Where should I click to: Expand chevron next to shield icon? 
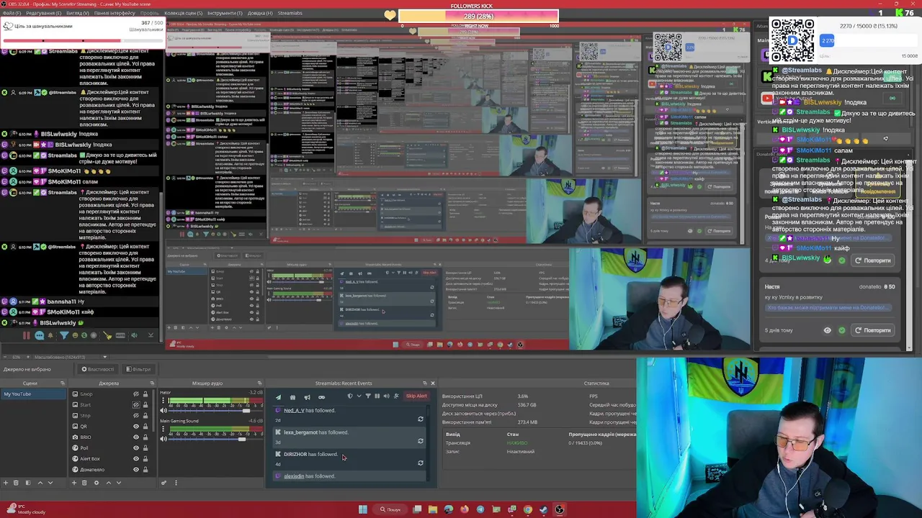(359, 396)
